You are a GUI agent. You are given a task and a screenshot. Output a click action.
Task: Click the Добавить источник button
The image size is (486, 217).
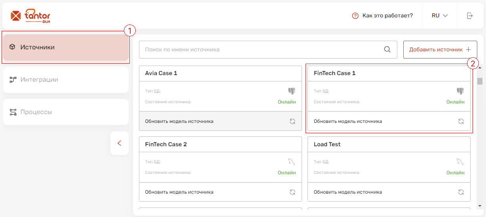[440, 49]
